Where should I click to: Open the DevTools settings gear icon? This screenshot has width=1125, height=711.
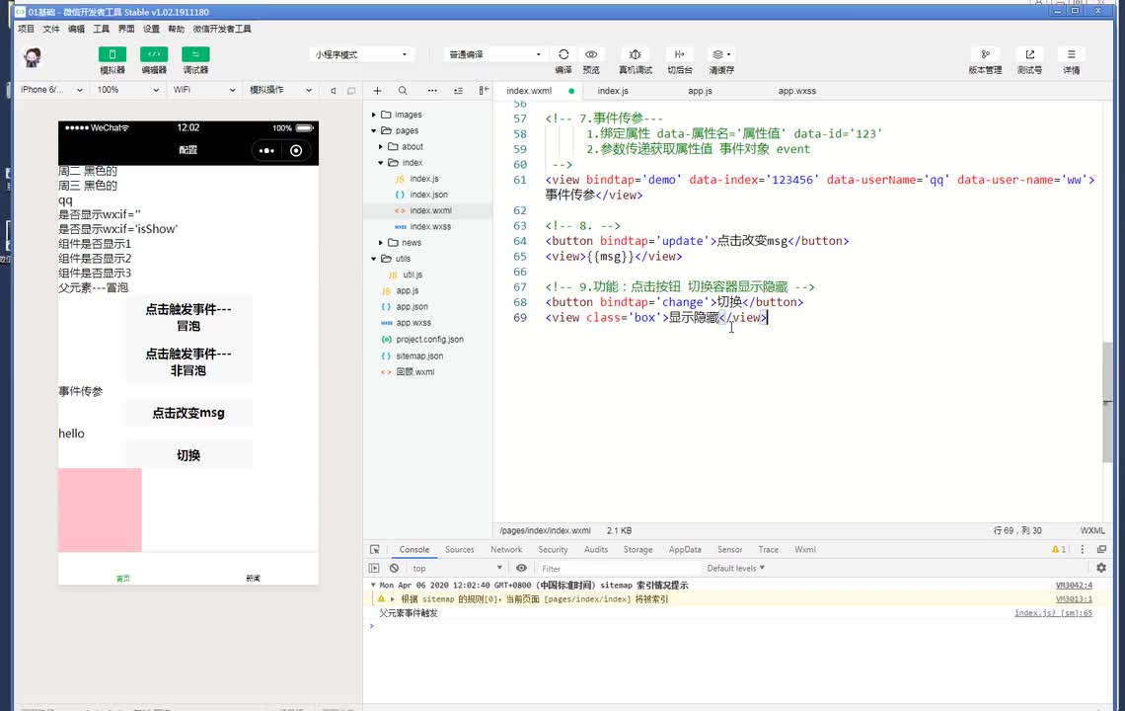pos(1101,568)
